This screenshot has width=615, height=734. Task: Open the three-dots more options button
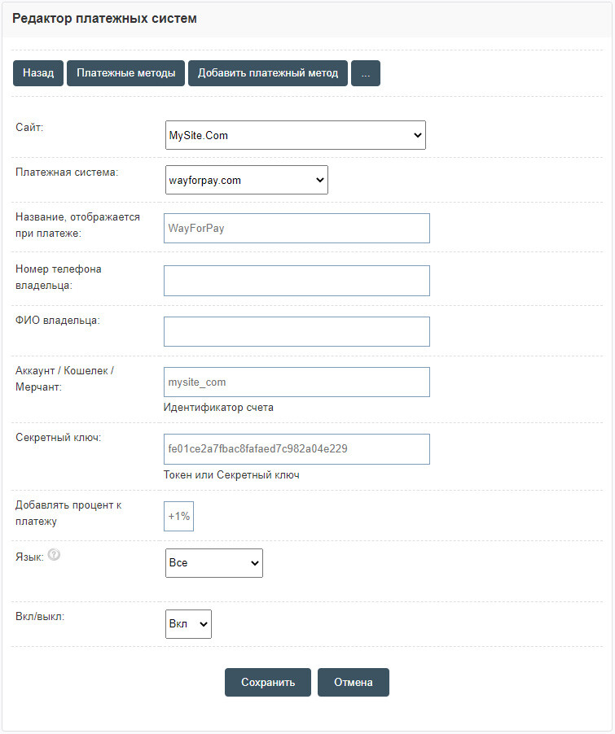366,73
